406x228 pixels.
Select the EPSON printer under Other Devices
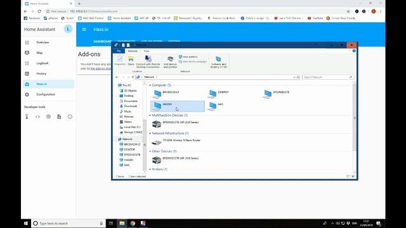tap(176, 160)
